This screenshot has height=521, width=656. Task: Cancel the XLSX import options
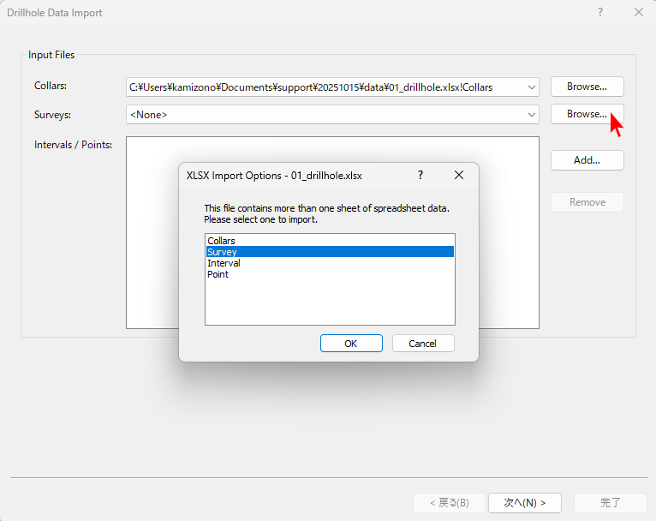[x=423, y=343]
